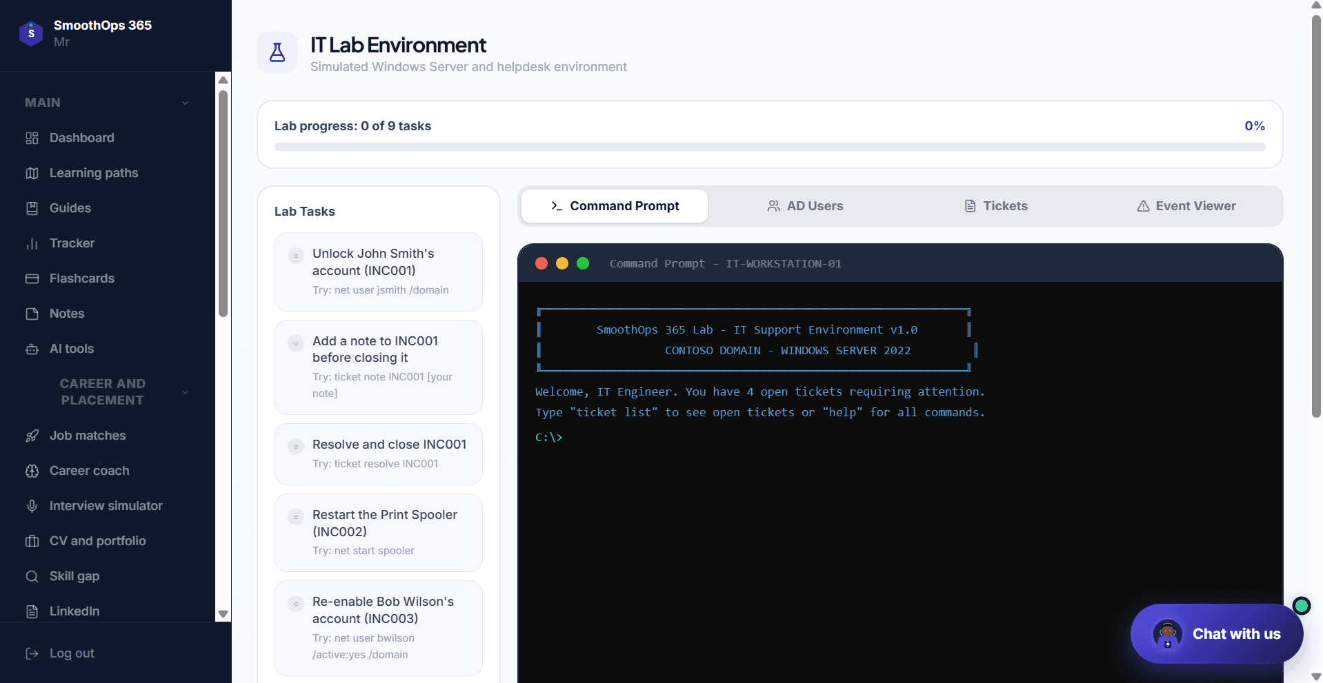Click "Try: net user jsmith /domain" hint
Image resolution: width=1323 pixels, height=683 pixels.
coord(380,290)
